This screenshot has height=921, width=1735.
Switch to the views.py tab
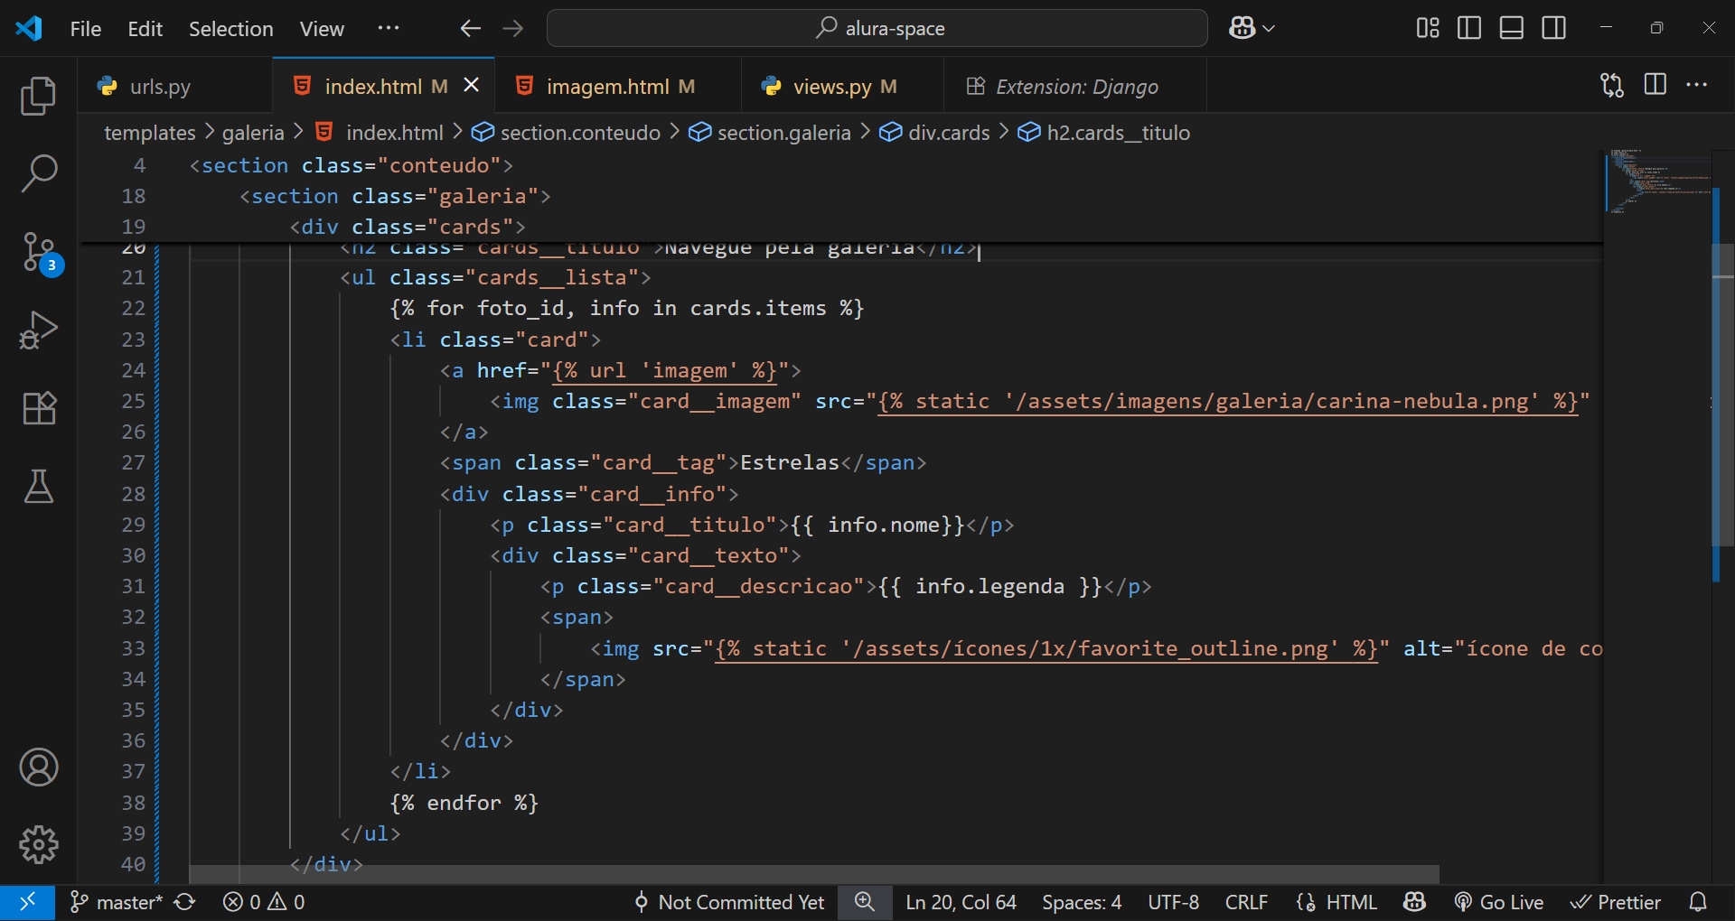[x=844, y=87]
